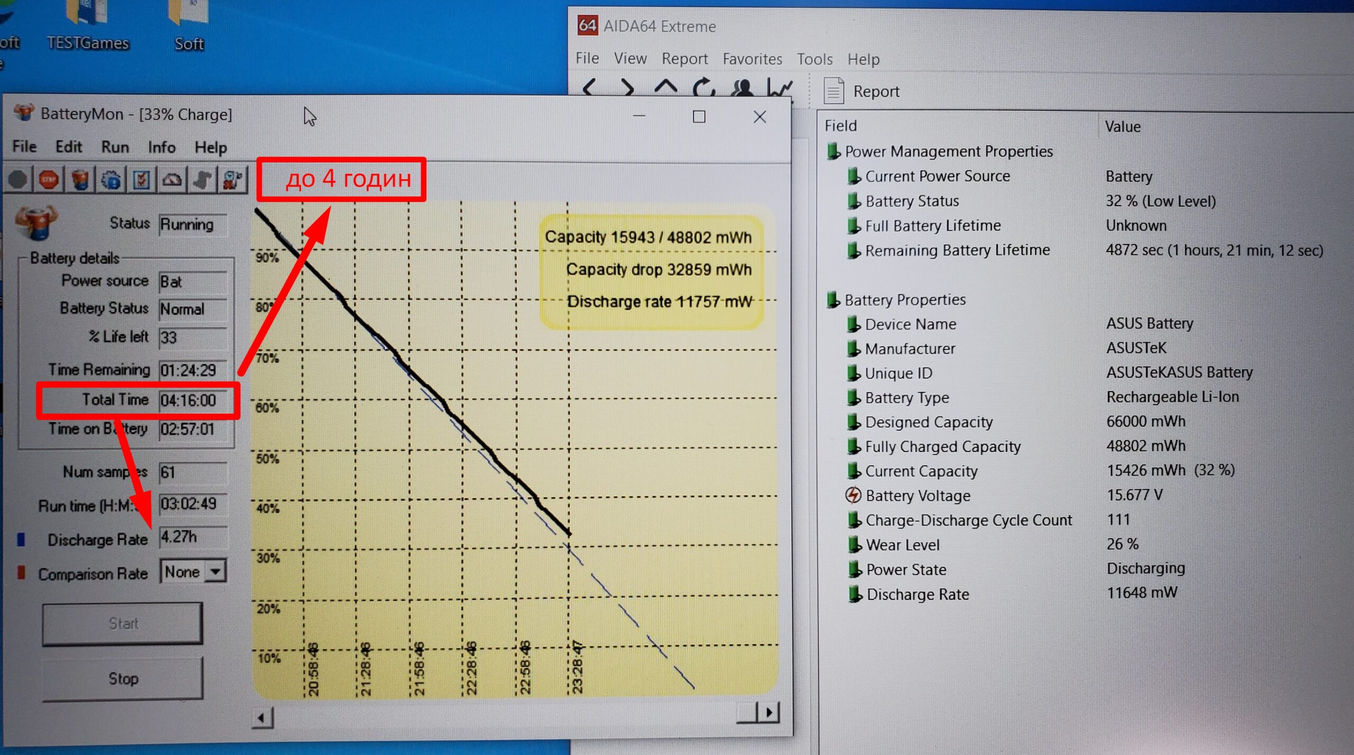
Task: Open configuration via the gear toolbar icon
Action: pyautogui.click(x=111, y=180)
